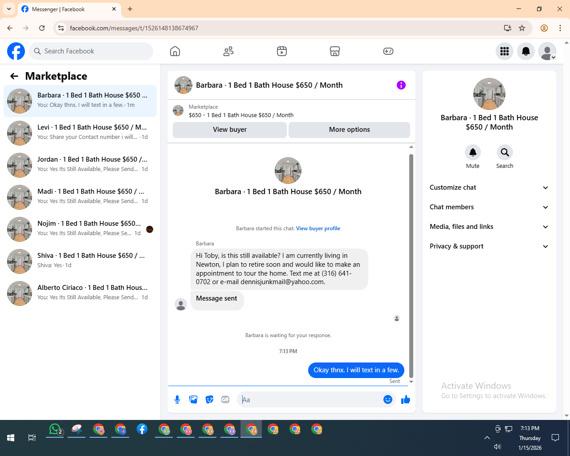Click the View buyer button

[230, 130]
